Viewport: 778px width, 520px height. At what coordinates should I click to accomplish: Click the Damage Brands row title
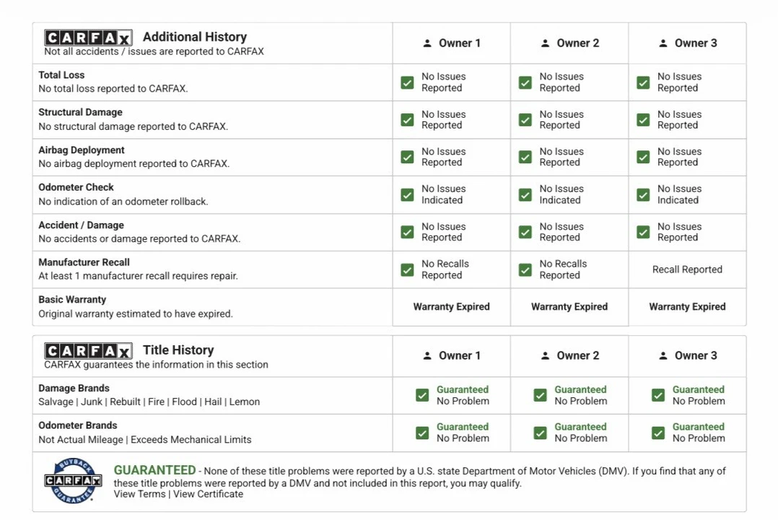tap(74, 389)
